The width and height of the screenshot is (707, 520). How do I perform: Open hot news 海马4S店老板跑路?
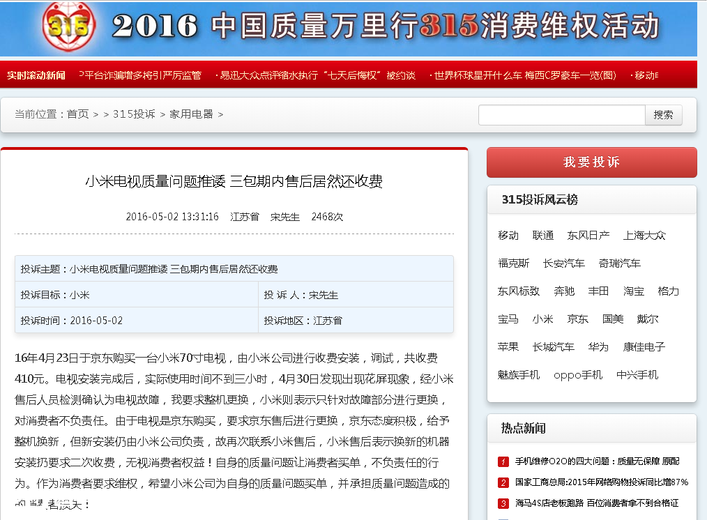(x=597, y=503)
